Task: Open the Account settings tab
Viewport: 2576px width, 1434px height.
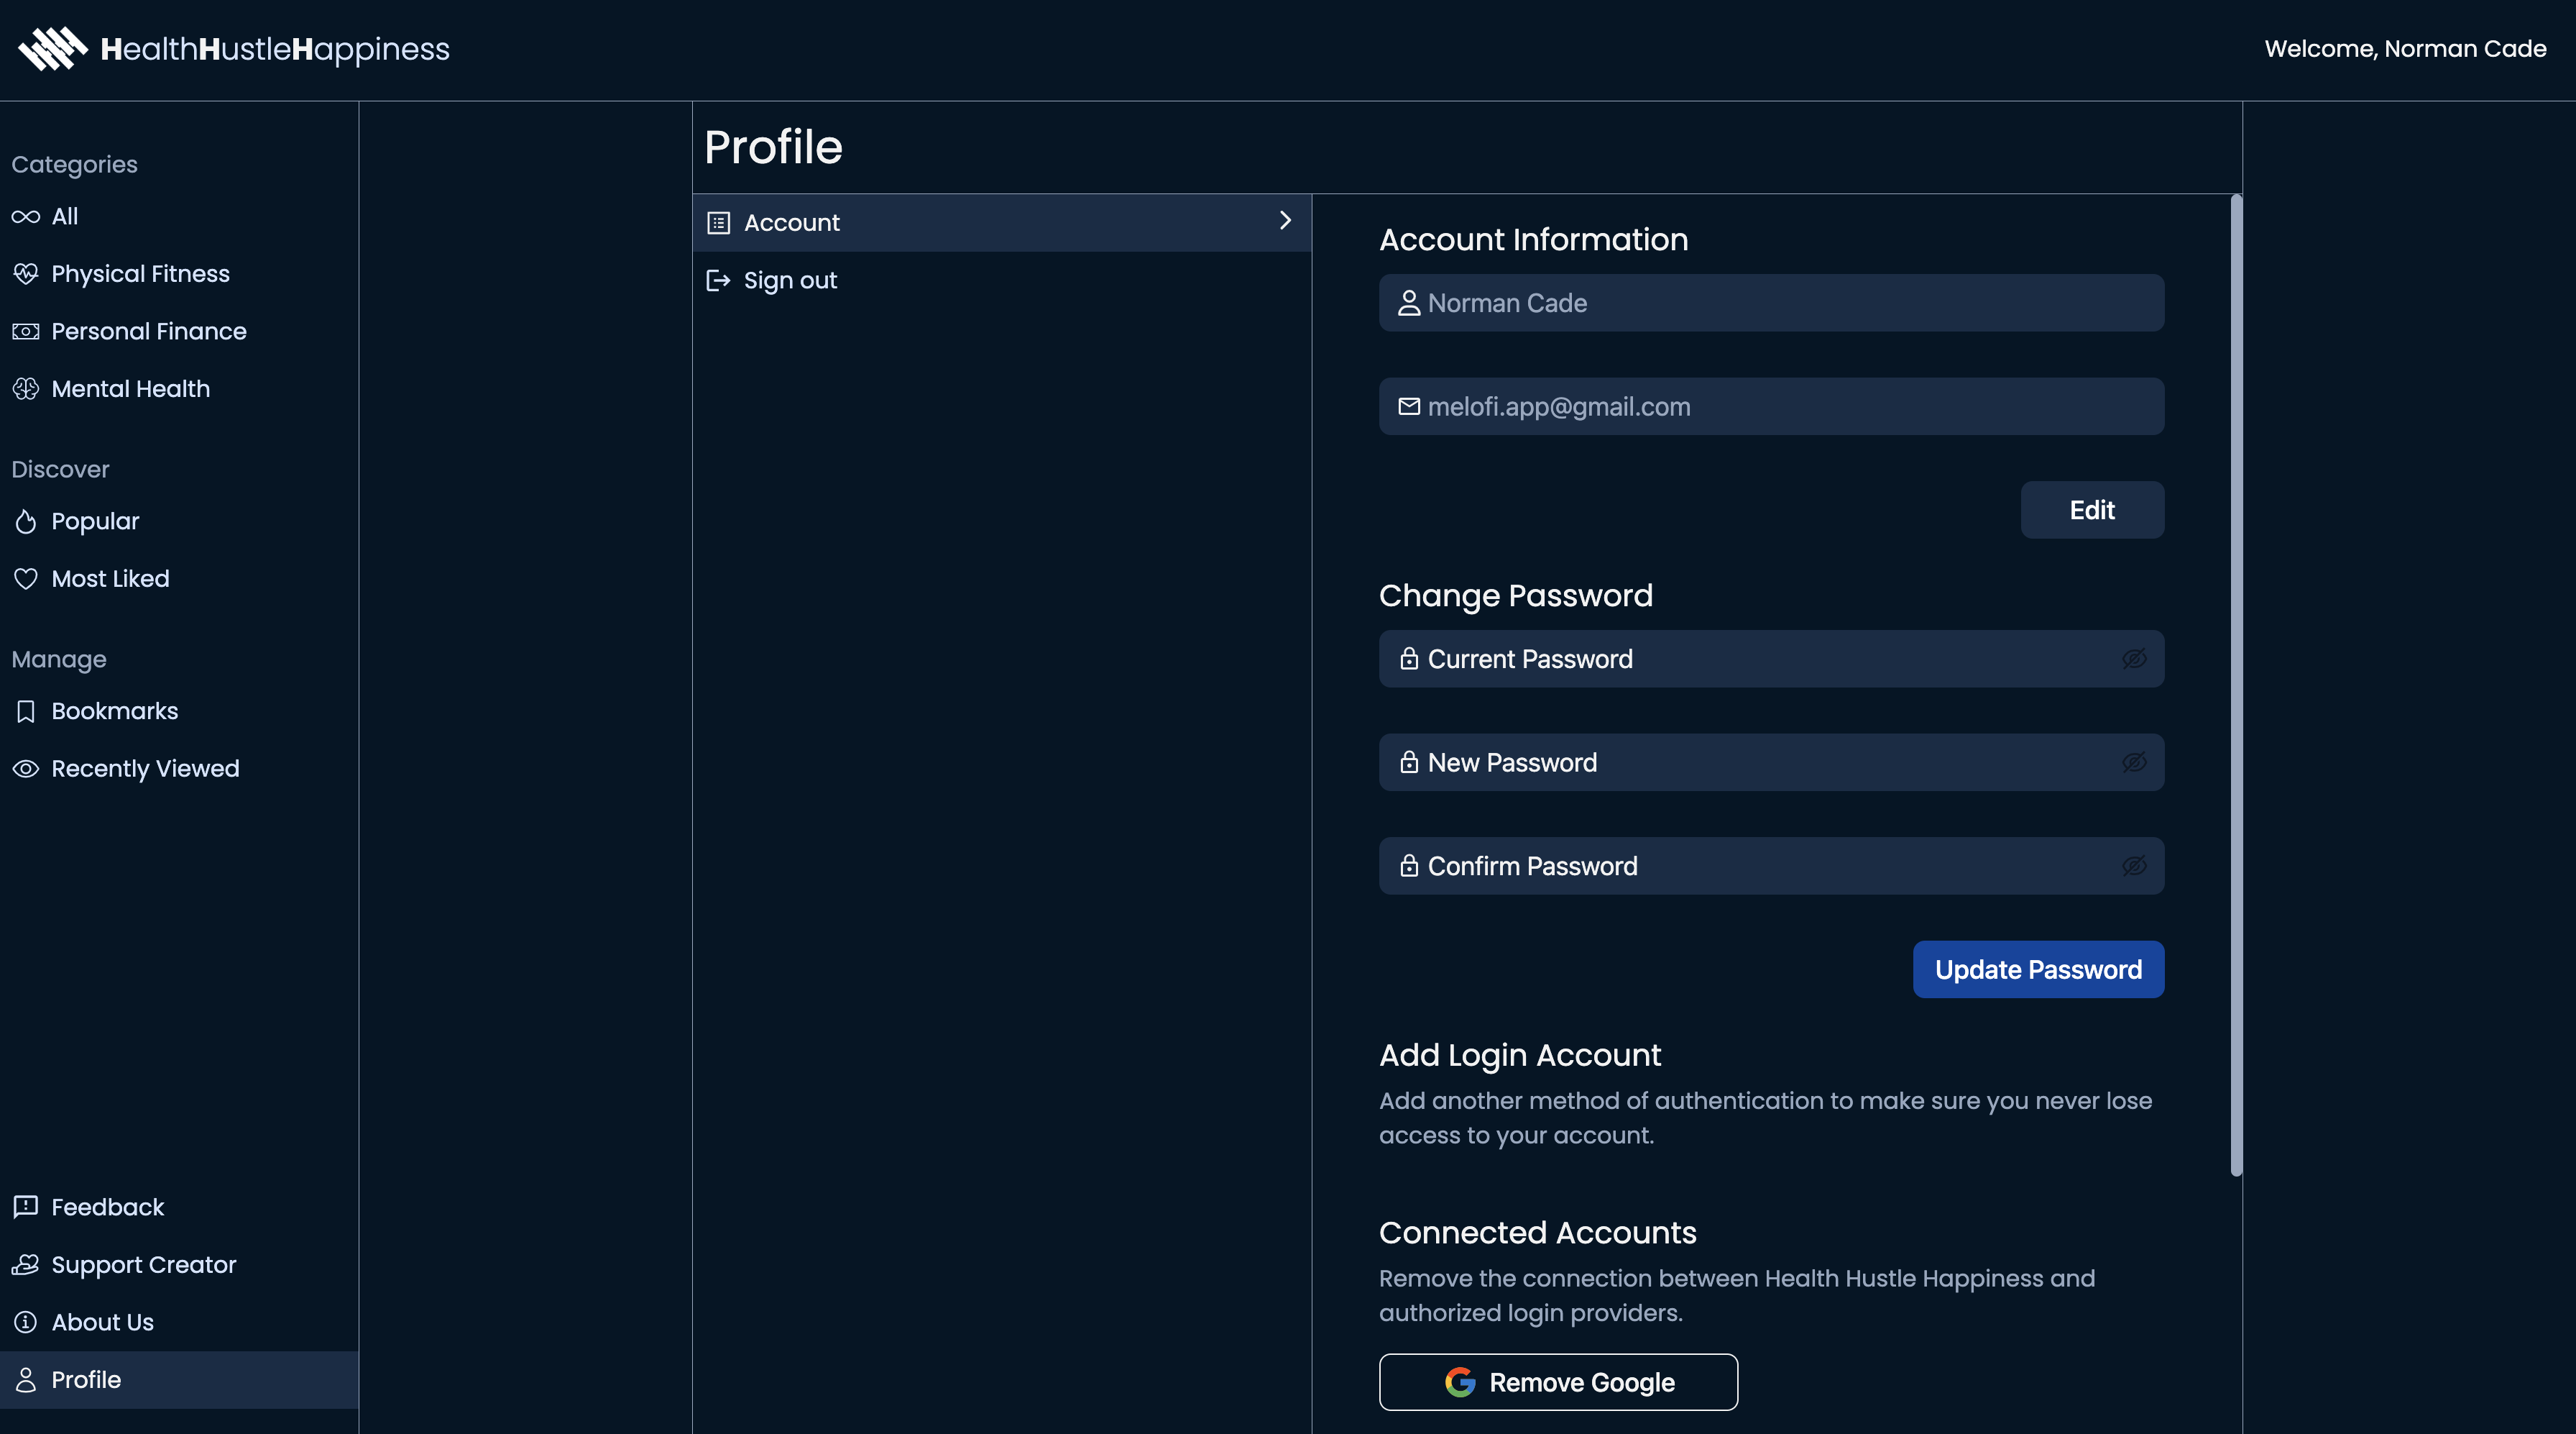Action: coord(1001,222)
